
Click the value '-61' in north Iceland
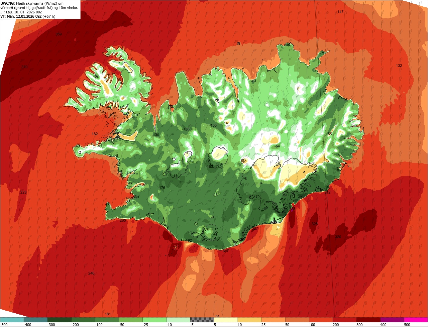point(253,81)
